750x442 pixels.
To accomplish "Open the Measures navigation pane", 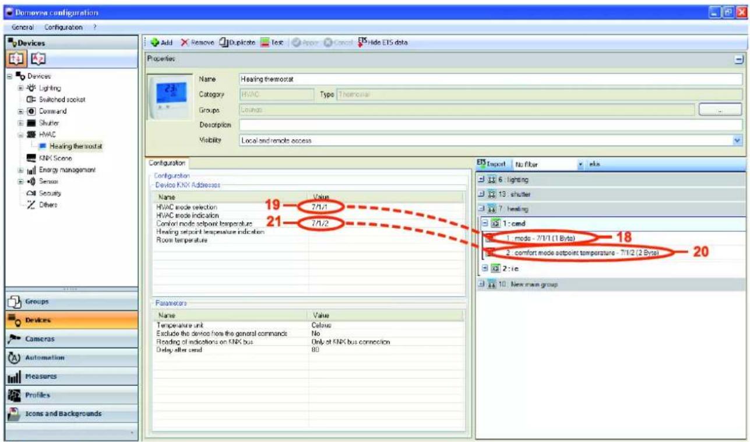I will tap(70, 376).
